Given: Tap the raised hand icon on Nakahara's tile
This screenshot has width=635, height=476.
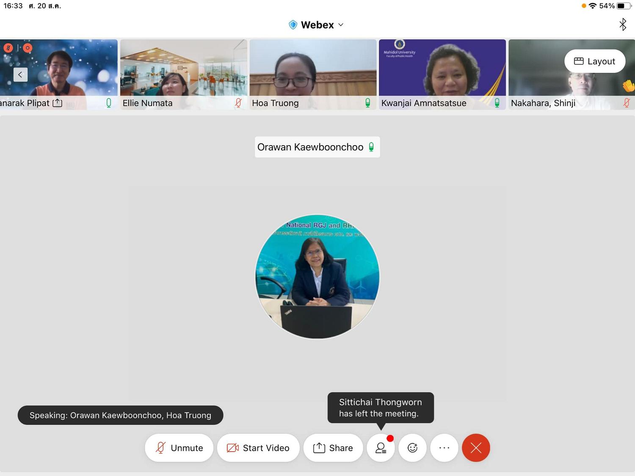Looking at the screenshot, I should [629, 86].
